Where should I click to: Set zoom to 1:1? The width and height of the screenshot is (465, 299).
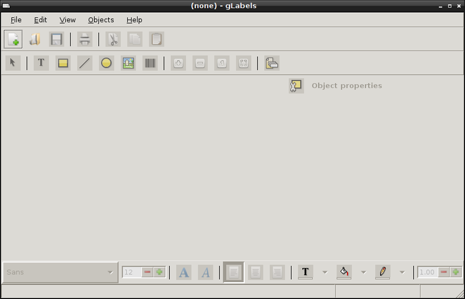pyautogui.click(x=222, y=63)
